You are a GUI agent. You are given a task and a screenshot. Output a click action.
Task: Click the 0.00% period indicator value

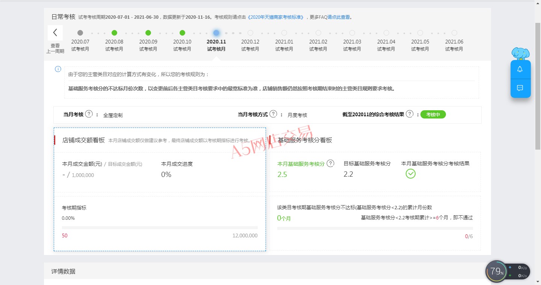point(68,218)
